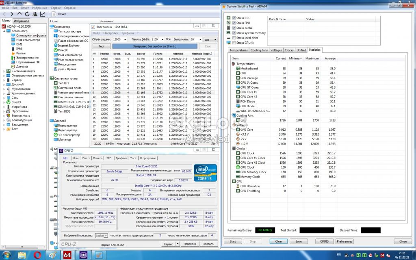Click the green 42 temperature tray icon
Screen dimensions: 416x260
[x=358, y=255]
